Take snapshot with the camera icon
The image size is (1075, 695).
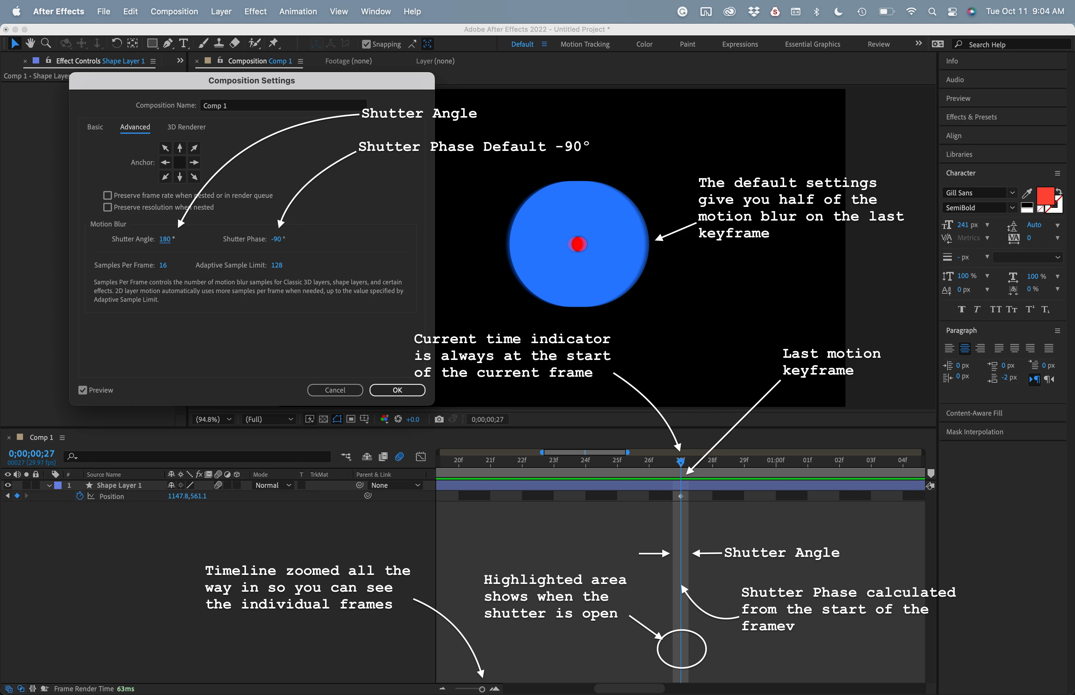(x=439, y=419)
